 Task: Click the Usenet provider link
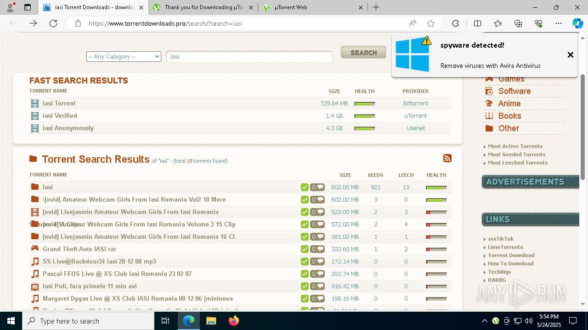(x=415, y=128)
